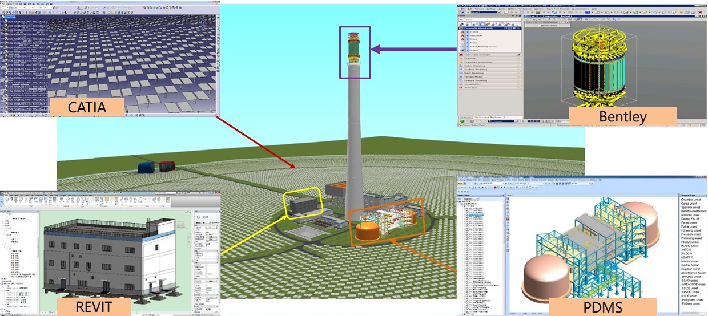The width and height of the screenshot is (708, 316).
Task: Open Selection menu in PDMS
Action: [x=486, y=180]
